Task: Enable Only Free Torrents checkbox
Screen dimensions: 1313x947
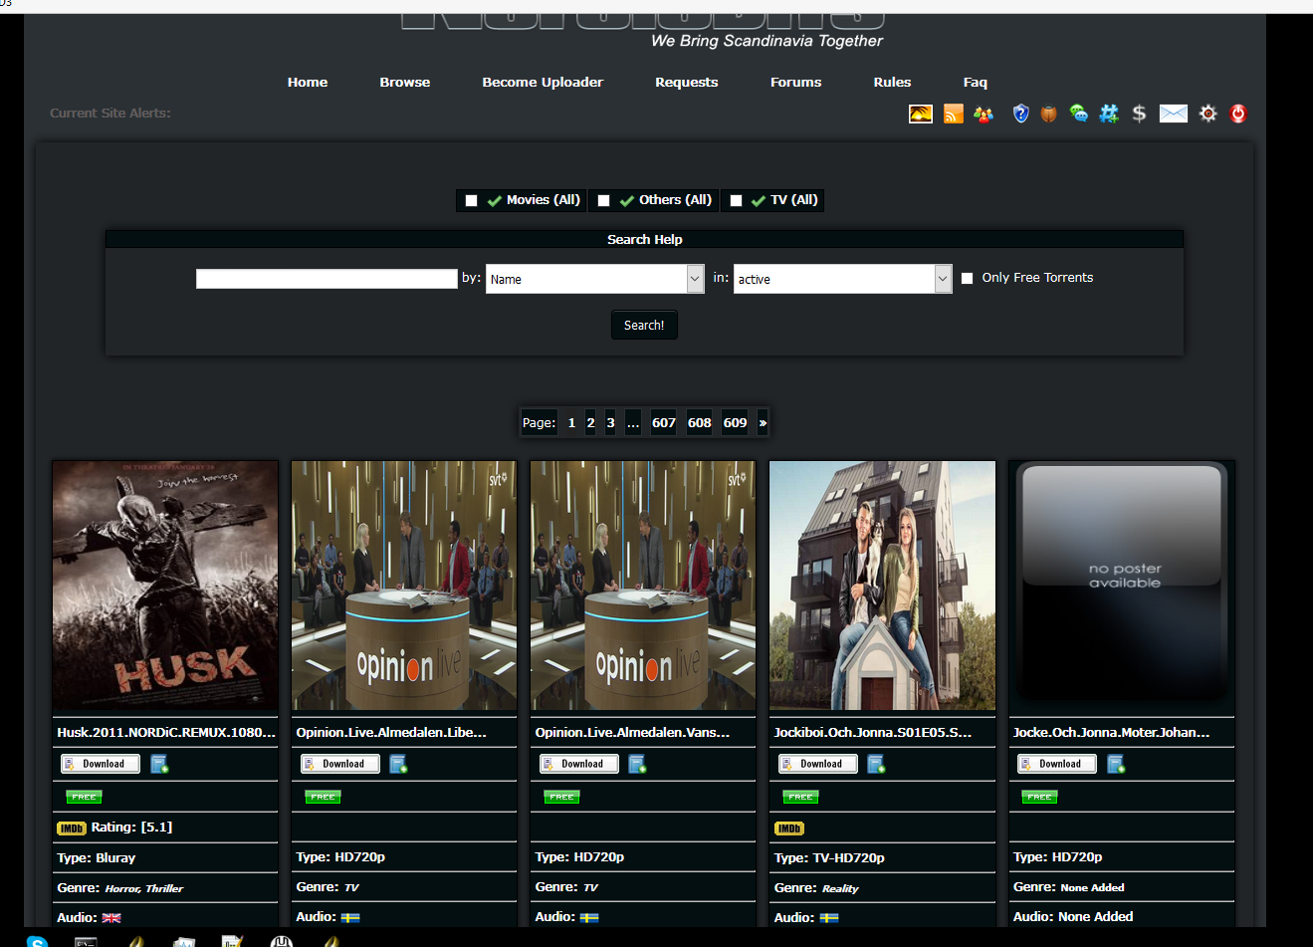Action: pos(967,278)
